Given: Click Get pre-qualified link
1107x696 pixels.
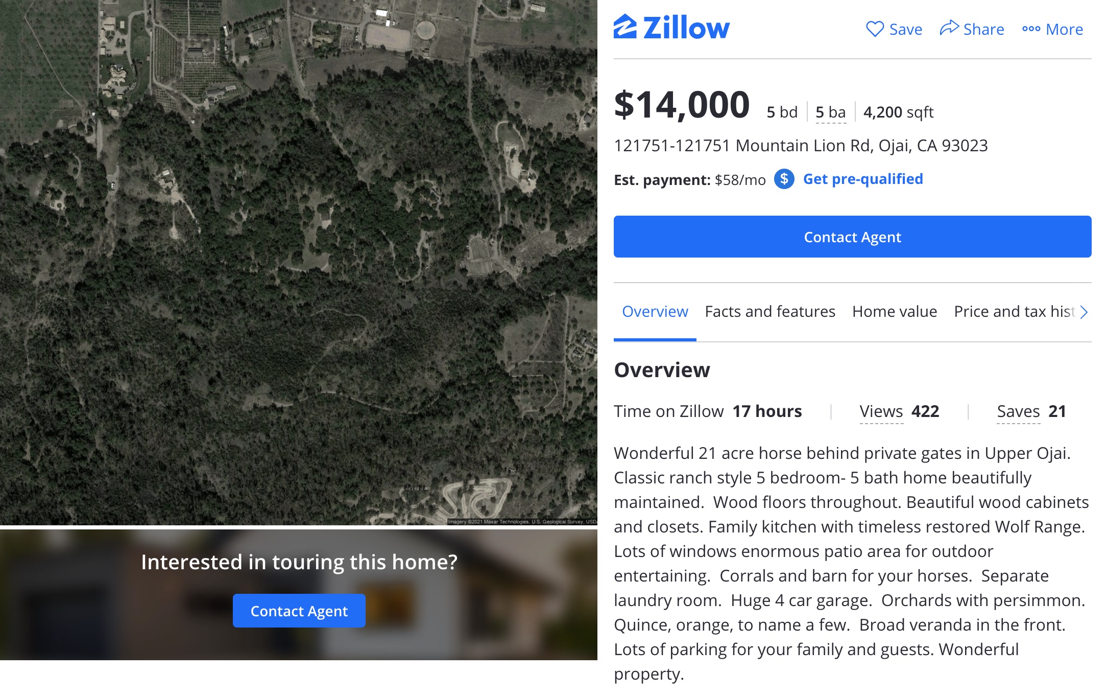Looking at the screenshot, I should coord(862,179).
